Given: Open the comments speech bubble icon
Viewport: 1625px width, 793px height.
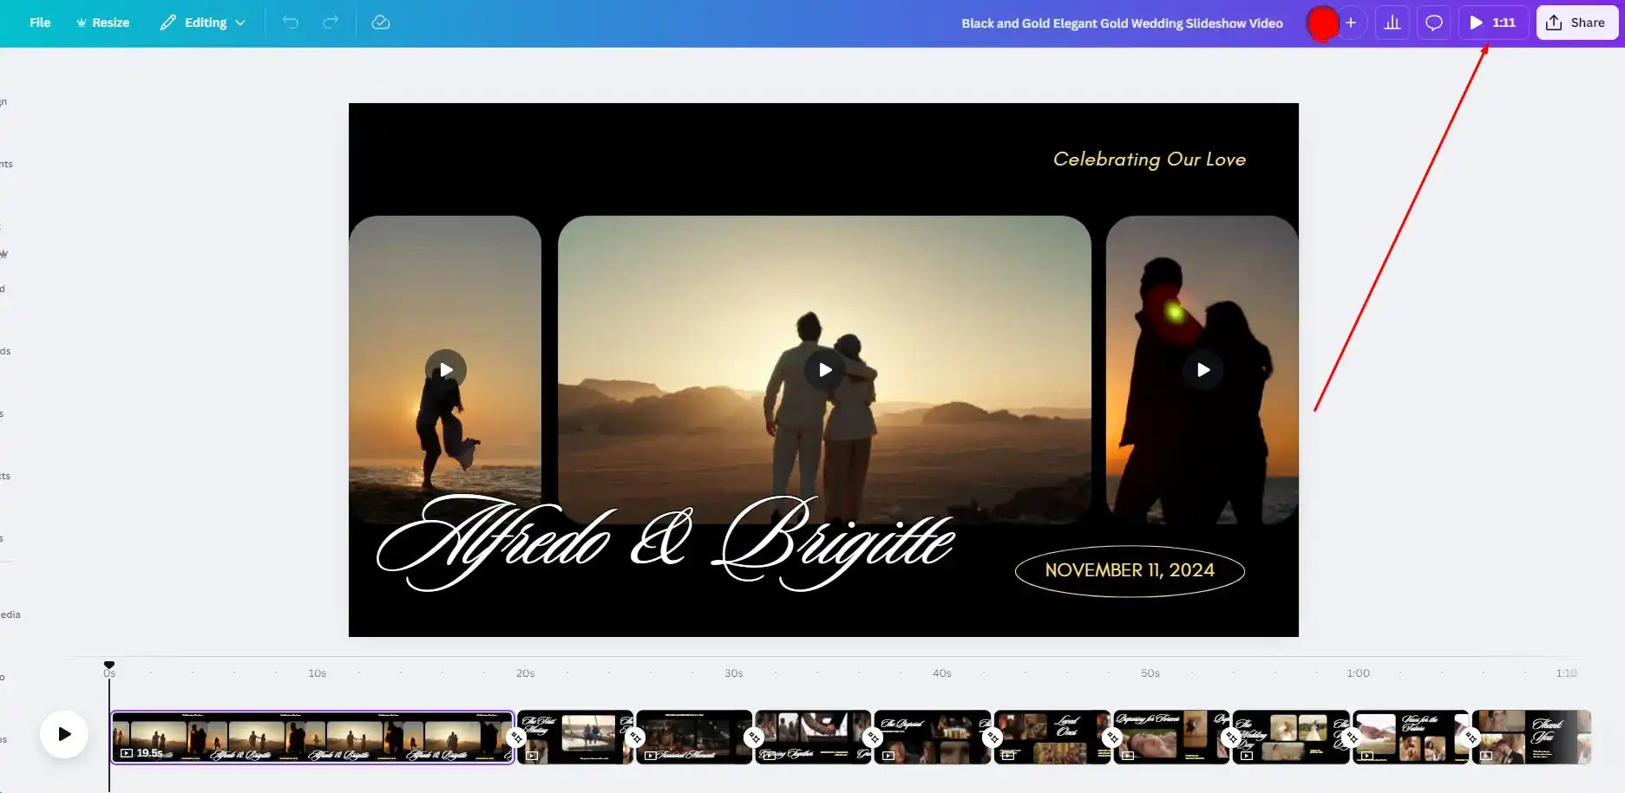Looking at the screenshot, I should [x=1434, y=23].
